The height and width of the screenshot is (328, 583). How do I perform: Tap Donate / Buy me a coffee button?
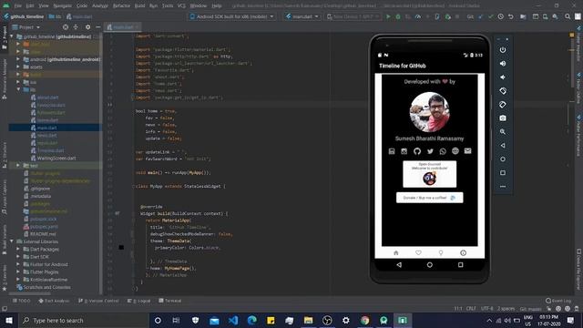coord(429,198)
